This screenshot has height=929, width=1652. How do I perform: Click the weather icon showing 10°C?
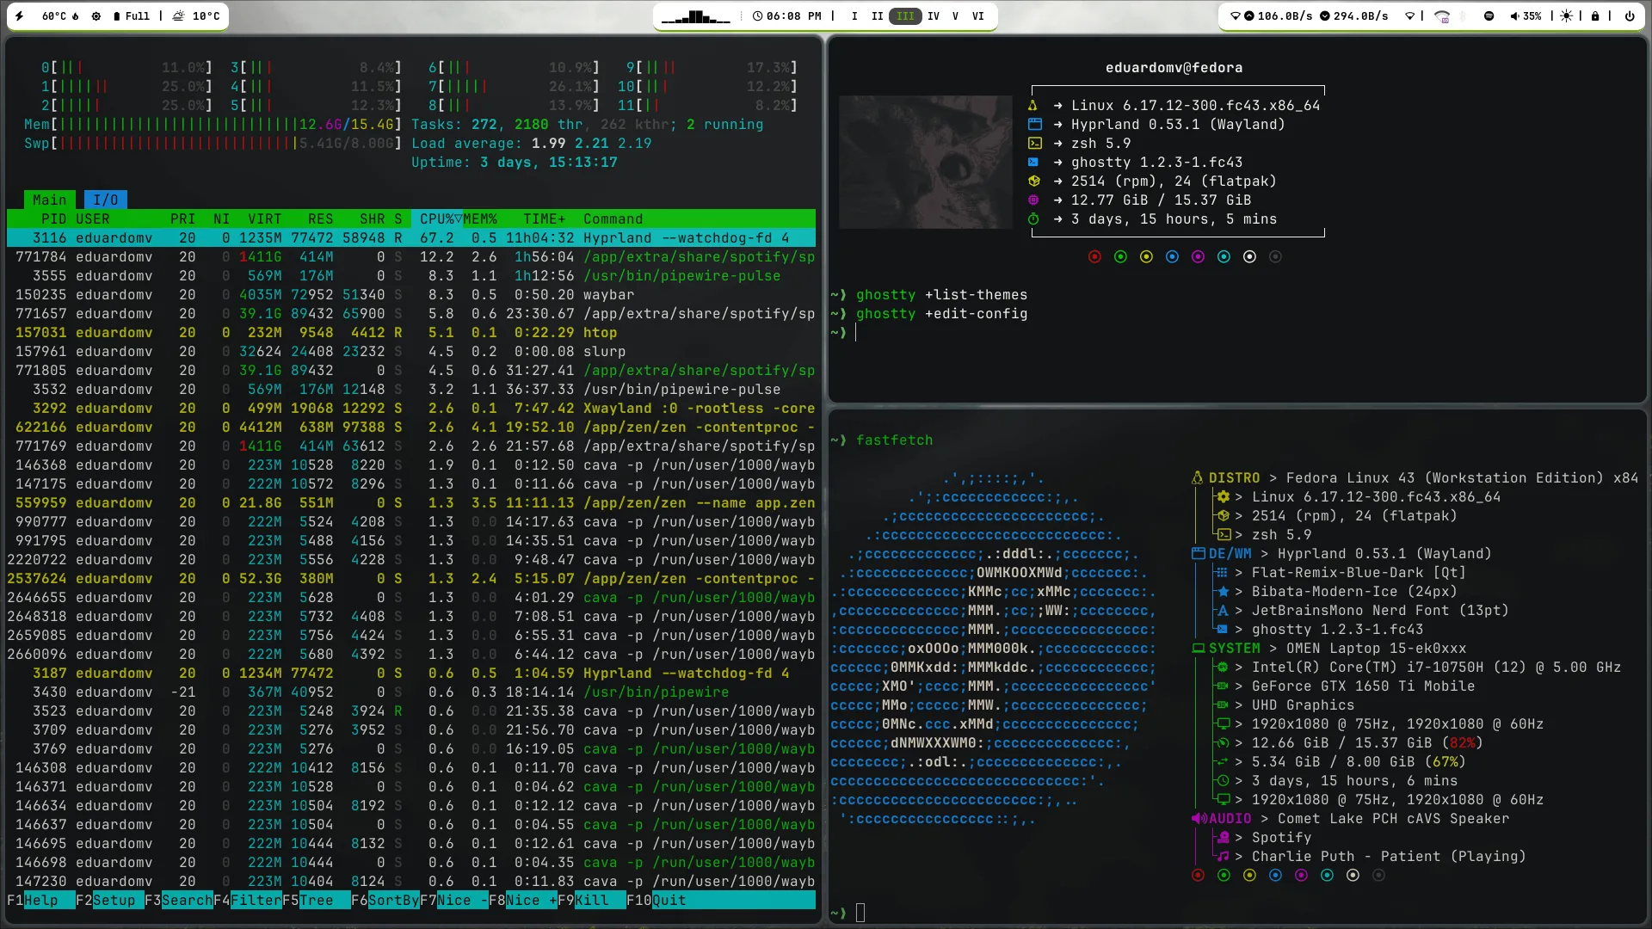pos(179,15)
